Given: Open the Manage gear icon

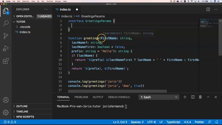Looking at the screenshot, I should tap(6, 112).
